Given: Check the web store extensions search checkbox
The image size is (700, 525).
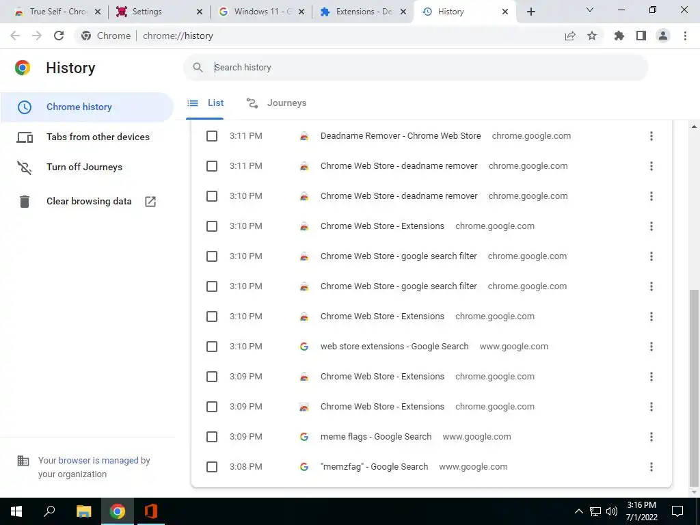Looking at the screenshot, I should (212, 347).
